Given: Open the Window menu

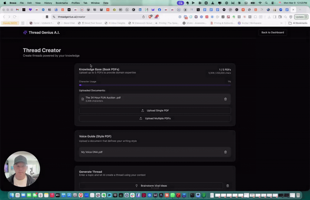Looking at the screenshot, I should click(x=95, y=3).
